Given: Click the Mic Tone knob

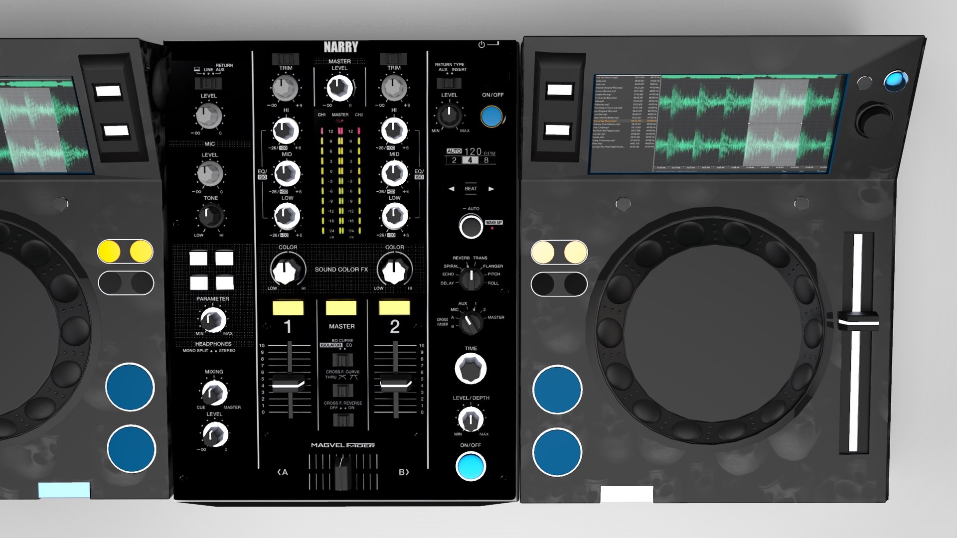Looking at the screenshot, I should (x=211, y=216).
